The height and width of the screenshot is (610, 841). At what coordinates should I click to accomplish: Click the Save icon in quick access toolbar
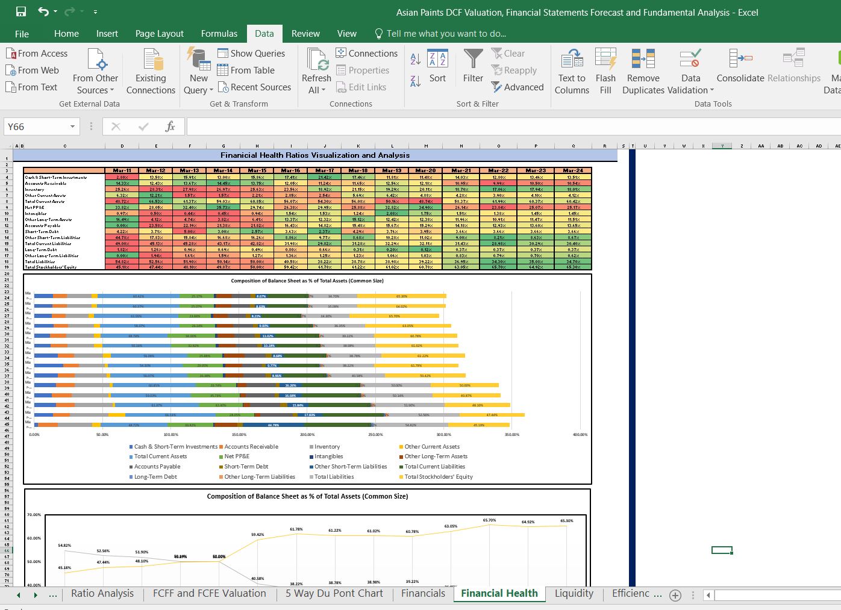coord(21,11)
